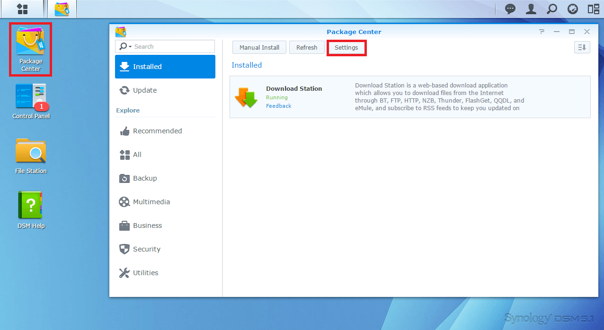Open the user options person icon
This screenshot has width=604, height=330.
click(x=531, y=9)
